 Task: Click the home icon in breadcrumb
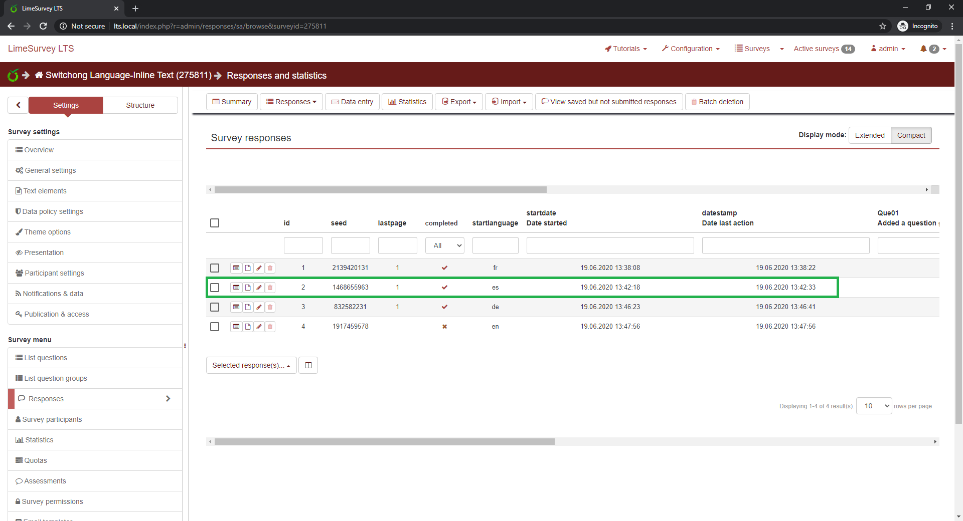(x=39, y=75)
